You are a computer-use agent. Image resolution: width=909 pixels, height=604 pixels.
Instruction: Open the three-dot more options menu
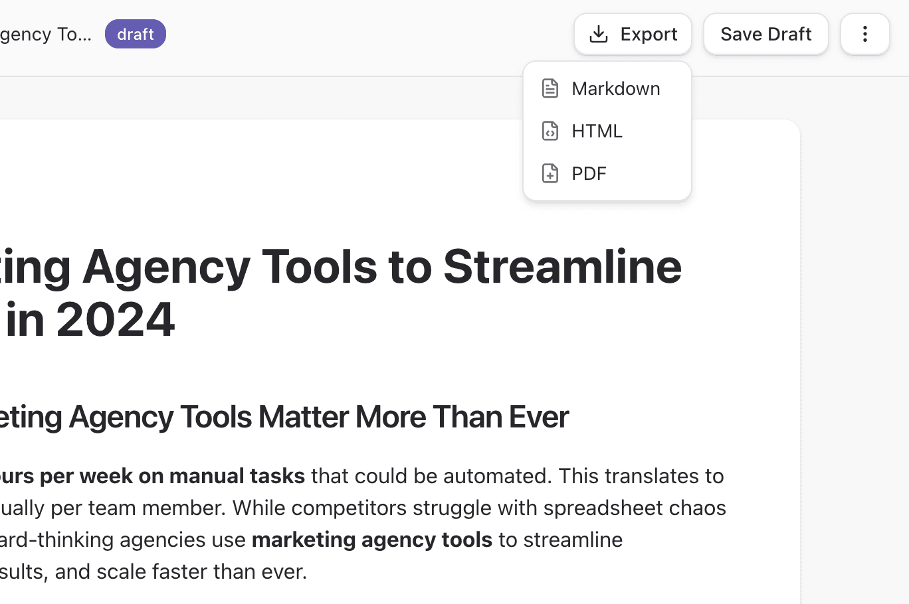(x=864, y=34)
